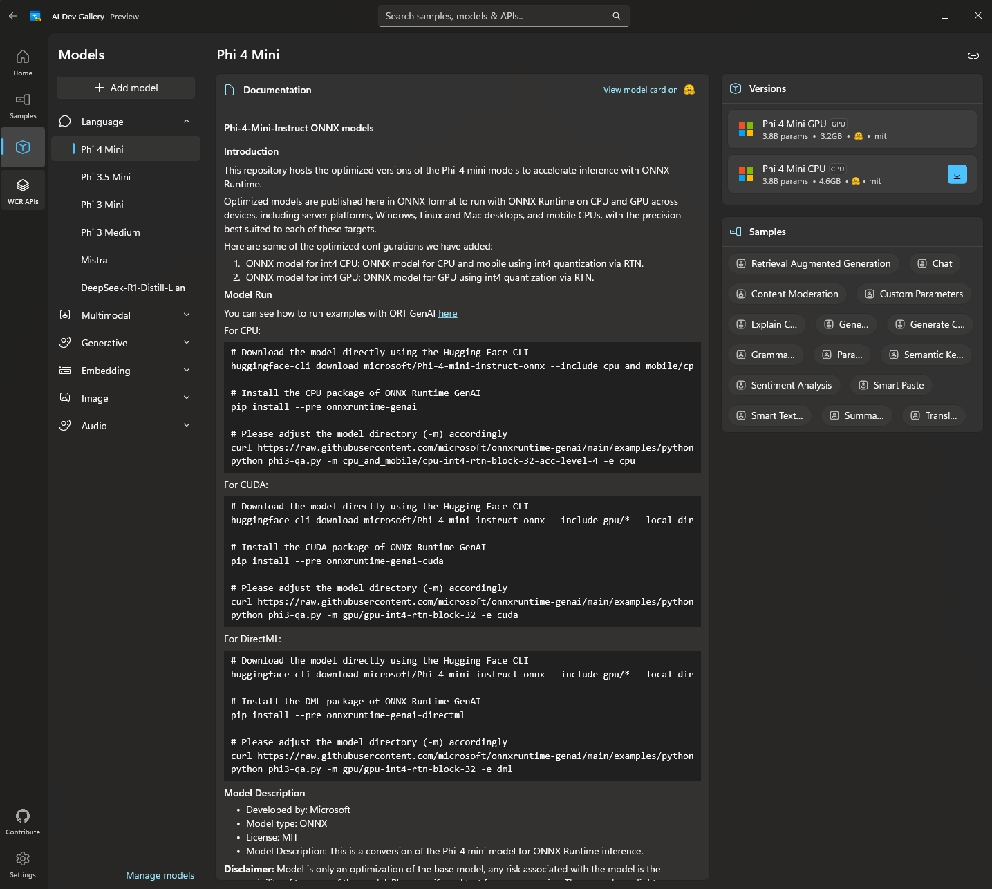
Task: Select the Mistral model
Action: (126, 260)
